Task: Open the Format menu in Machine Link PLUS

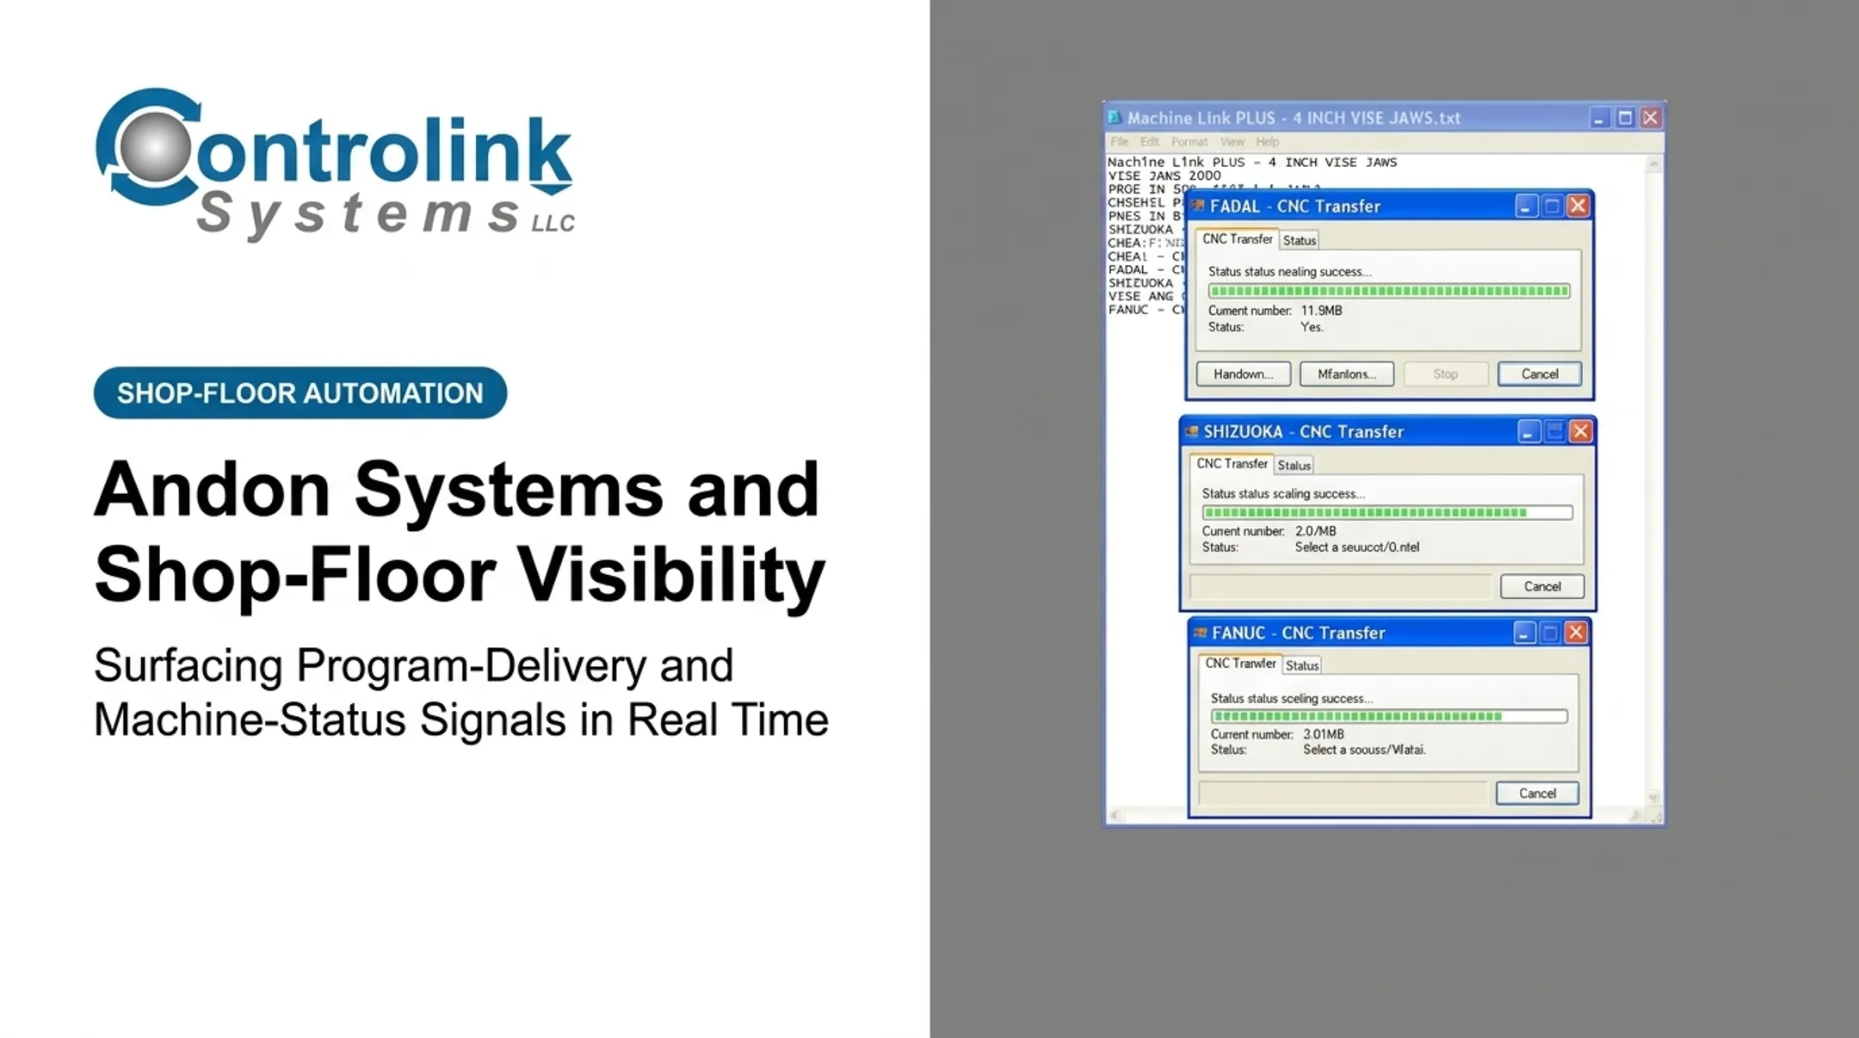Action: pos(1189,142)
